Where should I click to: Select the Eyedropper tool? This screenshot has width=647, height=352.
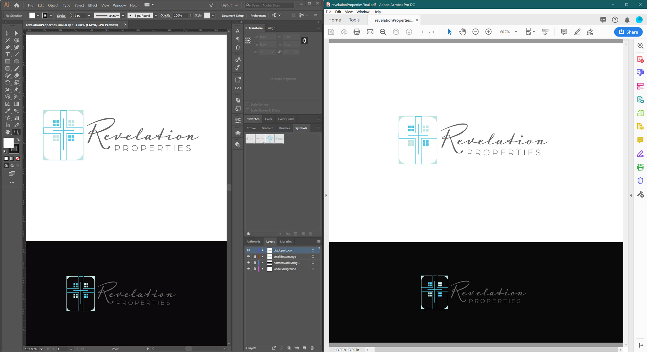[x=7, y=111]
